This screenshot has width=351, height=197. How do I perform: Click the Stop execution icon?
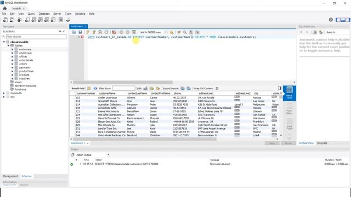106,32
